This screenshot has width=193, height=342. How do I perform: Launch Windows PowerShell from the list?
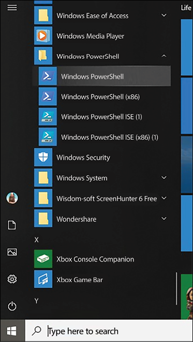pos(101,76)
